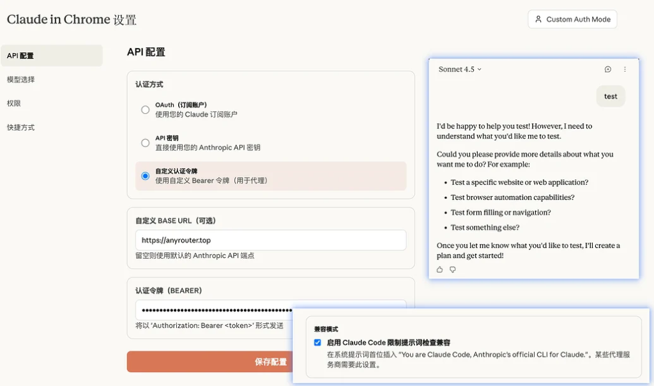Give a thumbs up to Claude's response

[x=439, y=270]
